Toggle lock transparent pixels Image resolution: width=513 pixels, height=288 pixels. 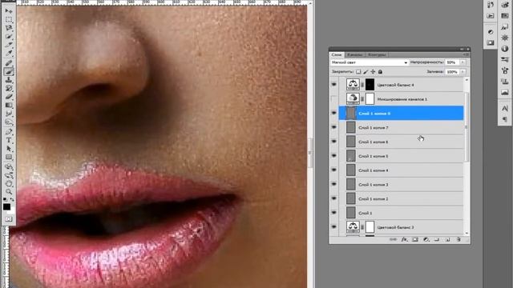[x=358, y=71]
